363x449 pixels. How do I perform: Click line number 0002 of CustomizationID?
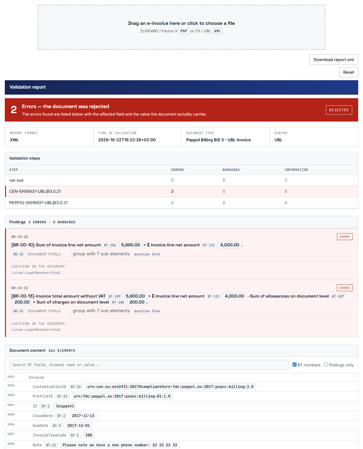point(11,386)
